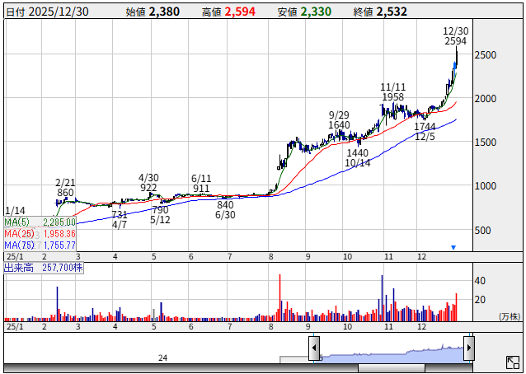
Task: Click the blue latest-price marker near 2594 peak
Action: coord(455,65)
